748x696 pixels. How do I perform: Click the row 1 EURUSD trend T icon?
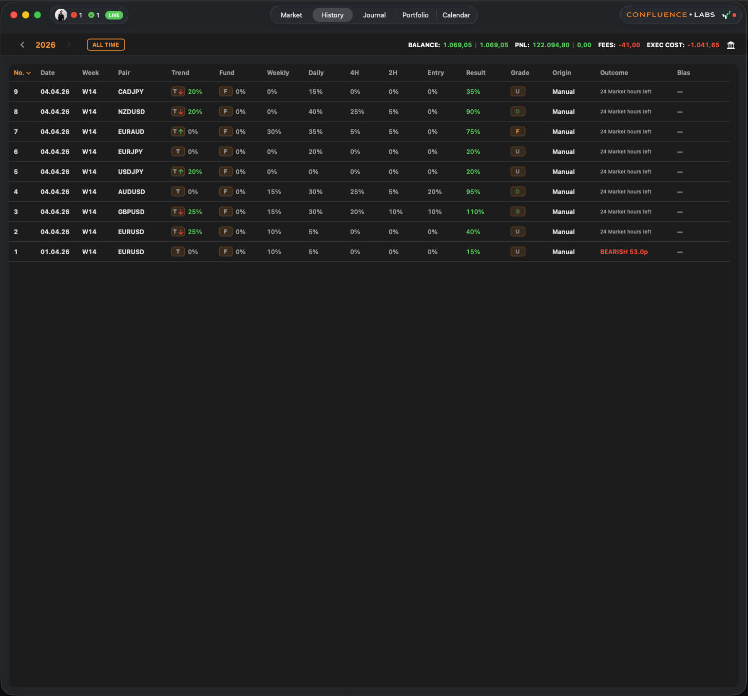click(x=178, y=252)
